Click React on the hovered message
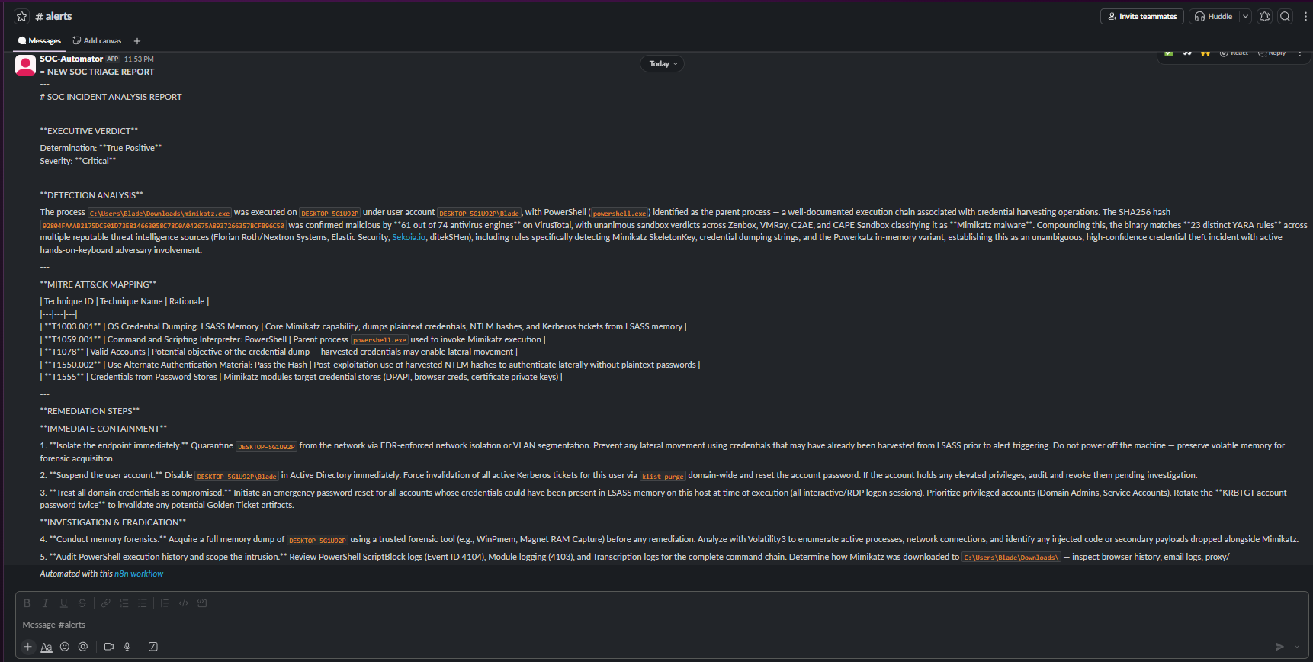1313x662 pixels. (x=1234, y=53)
